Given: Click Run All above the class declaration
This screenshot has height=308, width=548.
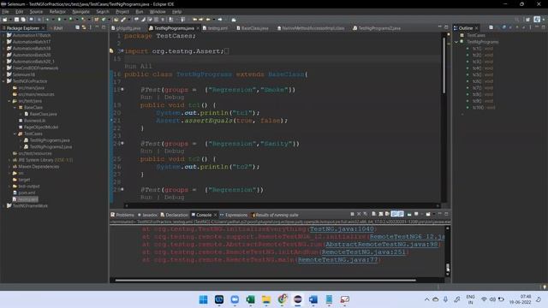Looking at the screenshot, I should point(138,67).
